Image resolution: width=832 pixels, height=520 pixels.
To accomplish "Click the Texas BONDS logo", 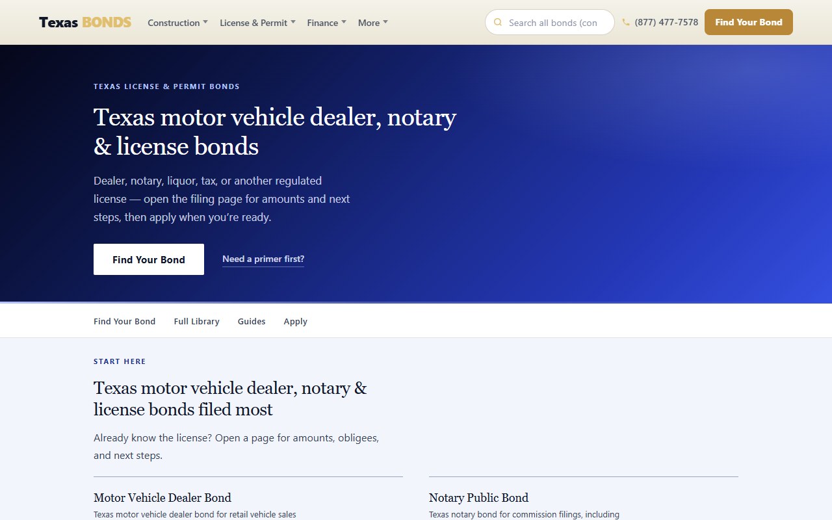I will point(85,22).
